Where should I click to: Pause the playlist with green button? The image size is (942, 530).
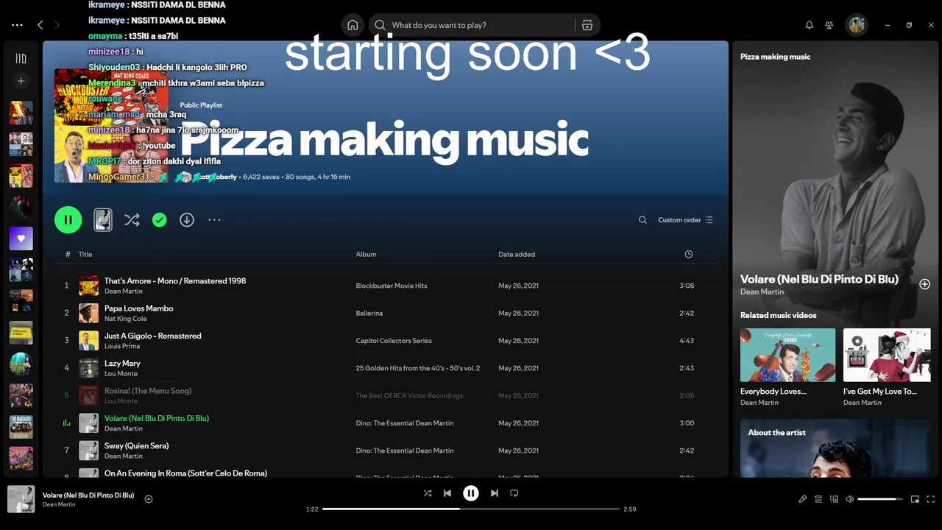(x=68, y=219)
